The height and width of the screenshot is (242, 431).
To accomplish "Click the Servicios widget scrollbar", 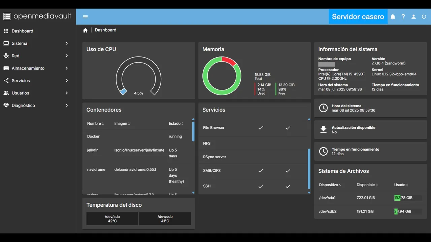I will coord(309,169).
